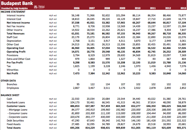Select the Pre-Tax Profit row label

tap(15, 63)
